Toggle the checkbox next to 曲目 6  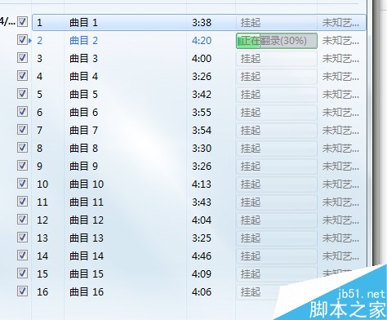pyautogui.click(x=22, y=111)
